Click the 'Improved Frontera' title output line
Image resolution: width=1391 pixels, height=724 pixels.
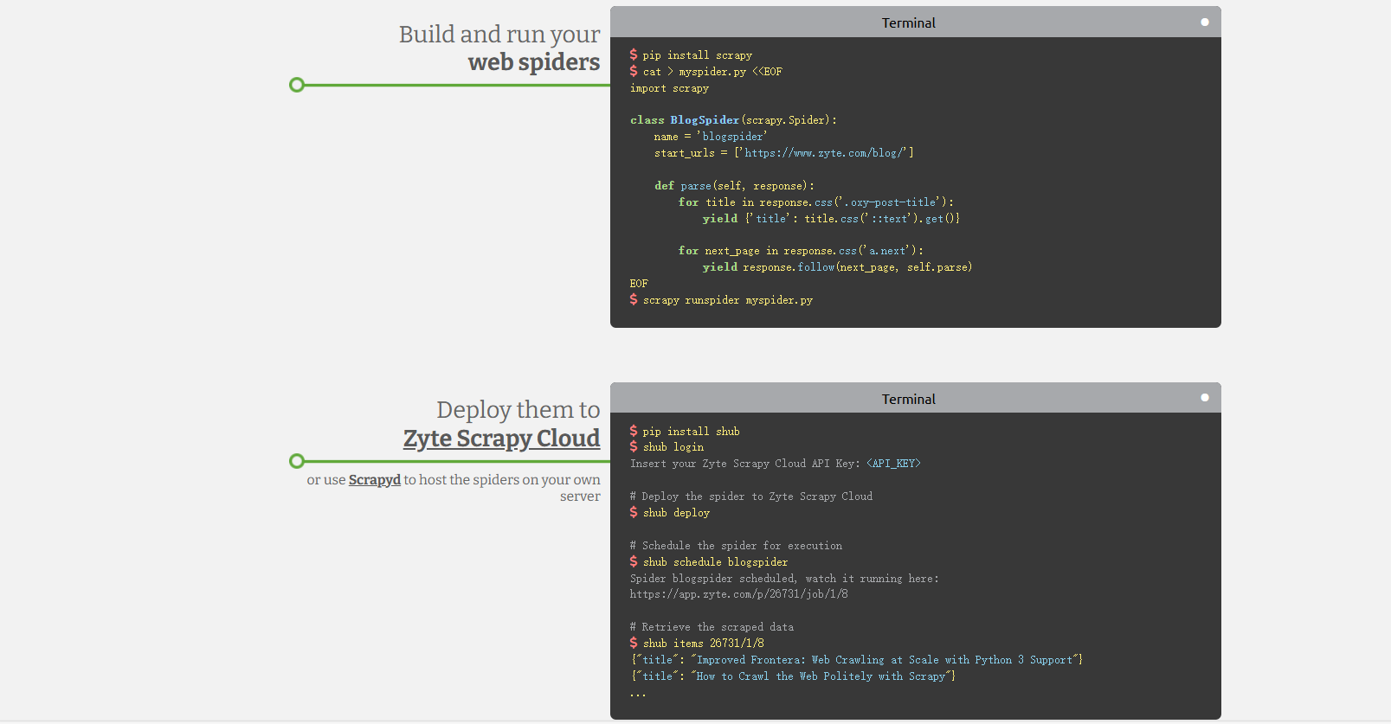857,660
